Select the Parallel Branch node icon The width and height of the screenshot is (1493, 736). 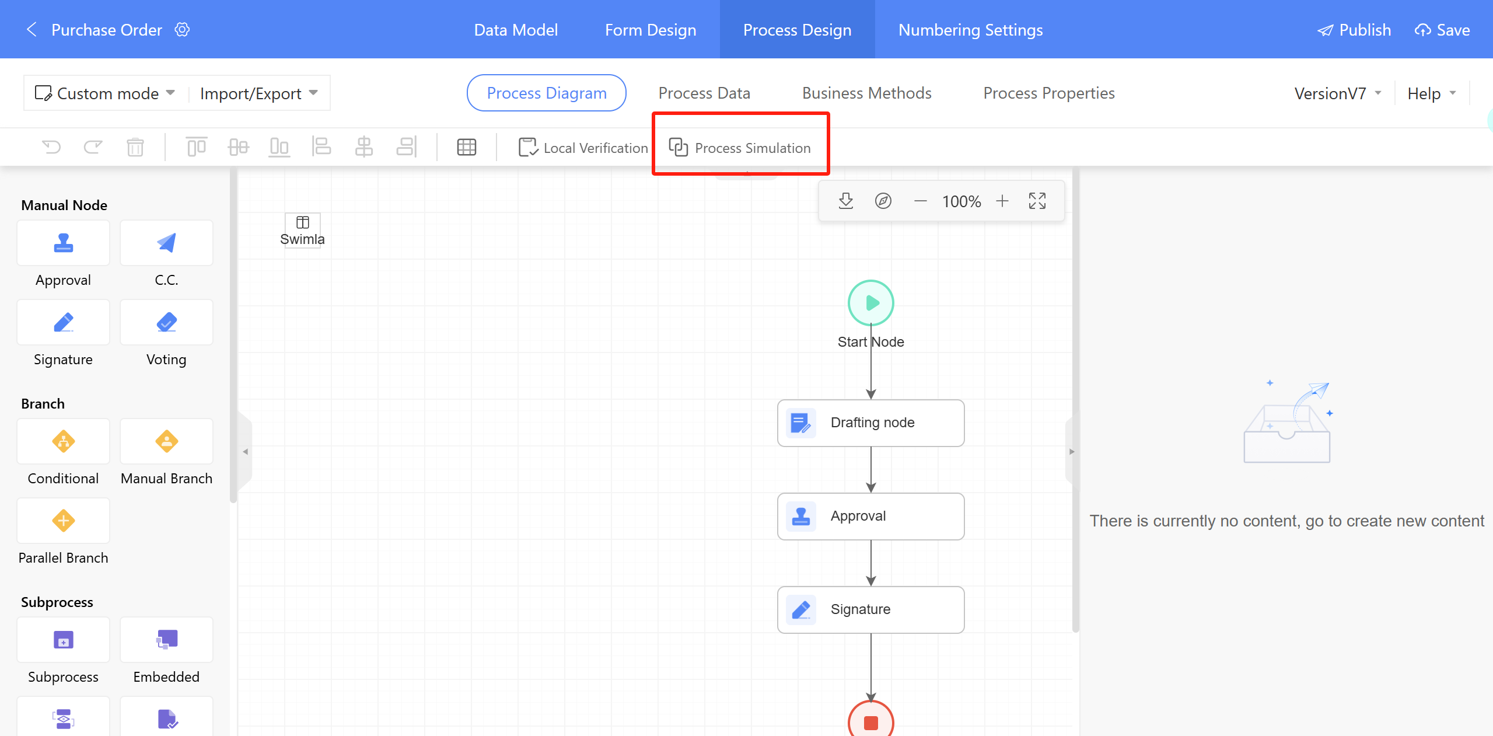point(63,521)
